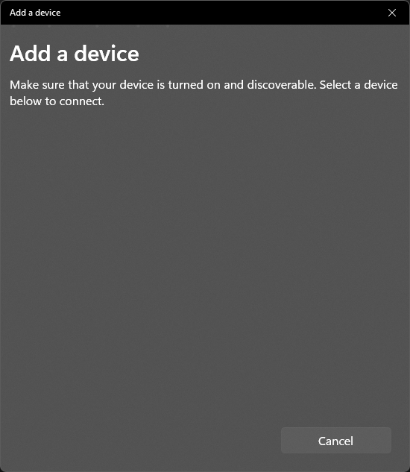Screen dimensions: 410x472
Task: Click the X icon in title bar
Action: 392,13
